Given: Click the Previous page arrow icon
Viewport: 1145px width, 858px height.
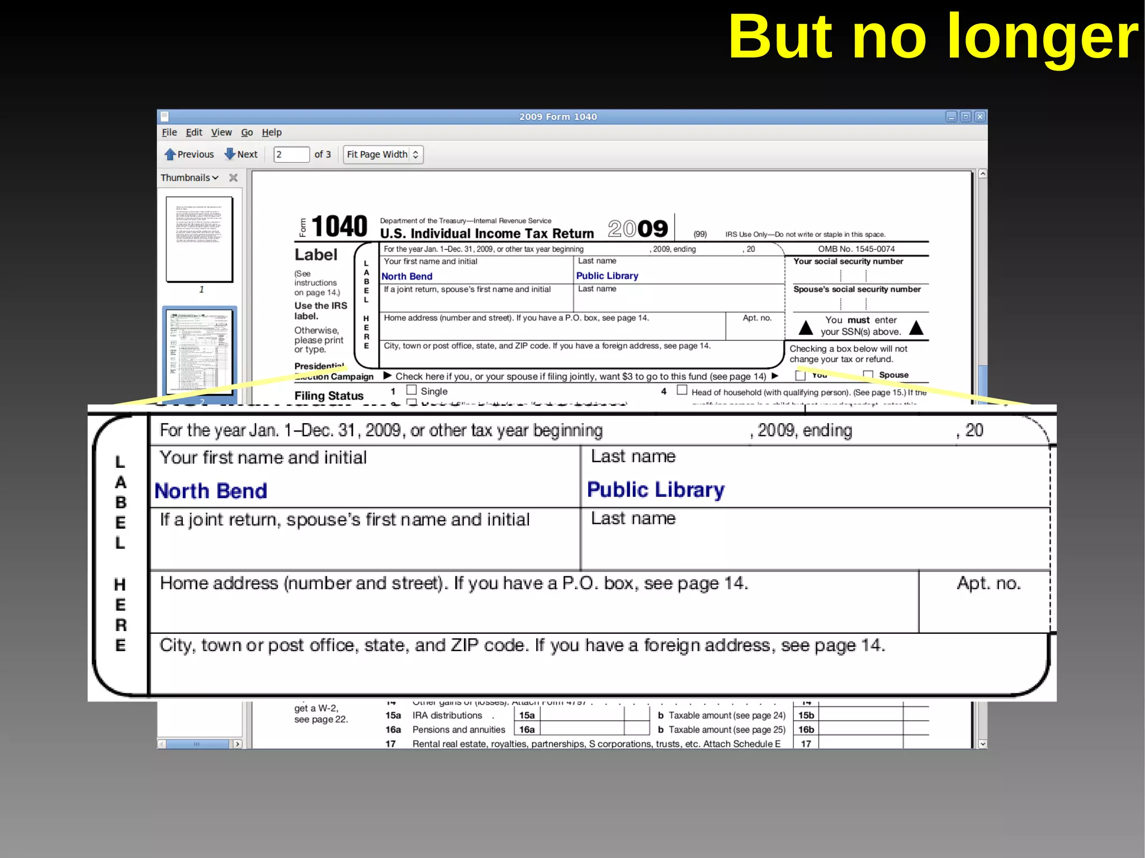Looking at the screenshot, I should [171, 154].
